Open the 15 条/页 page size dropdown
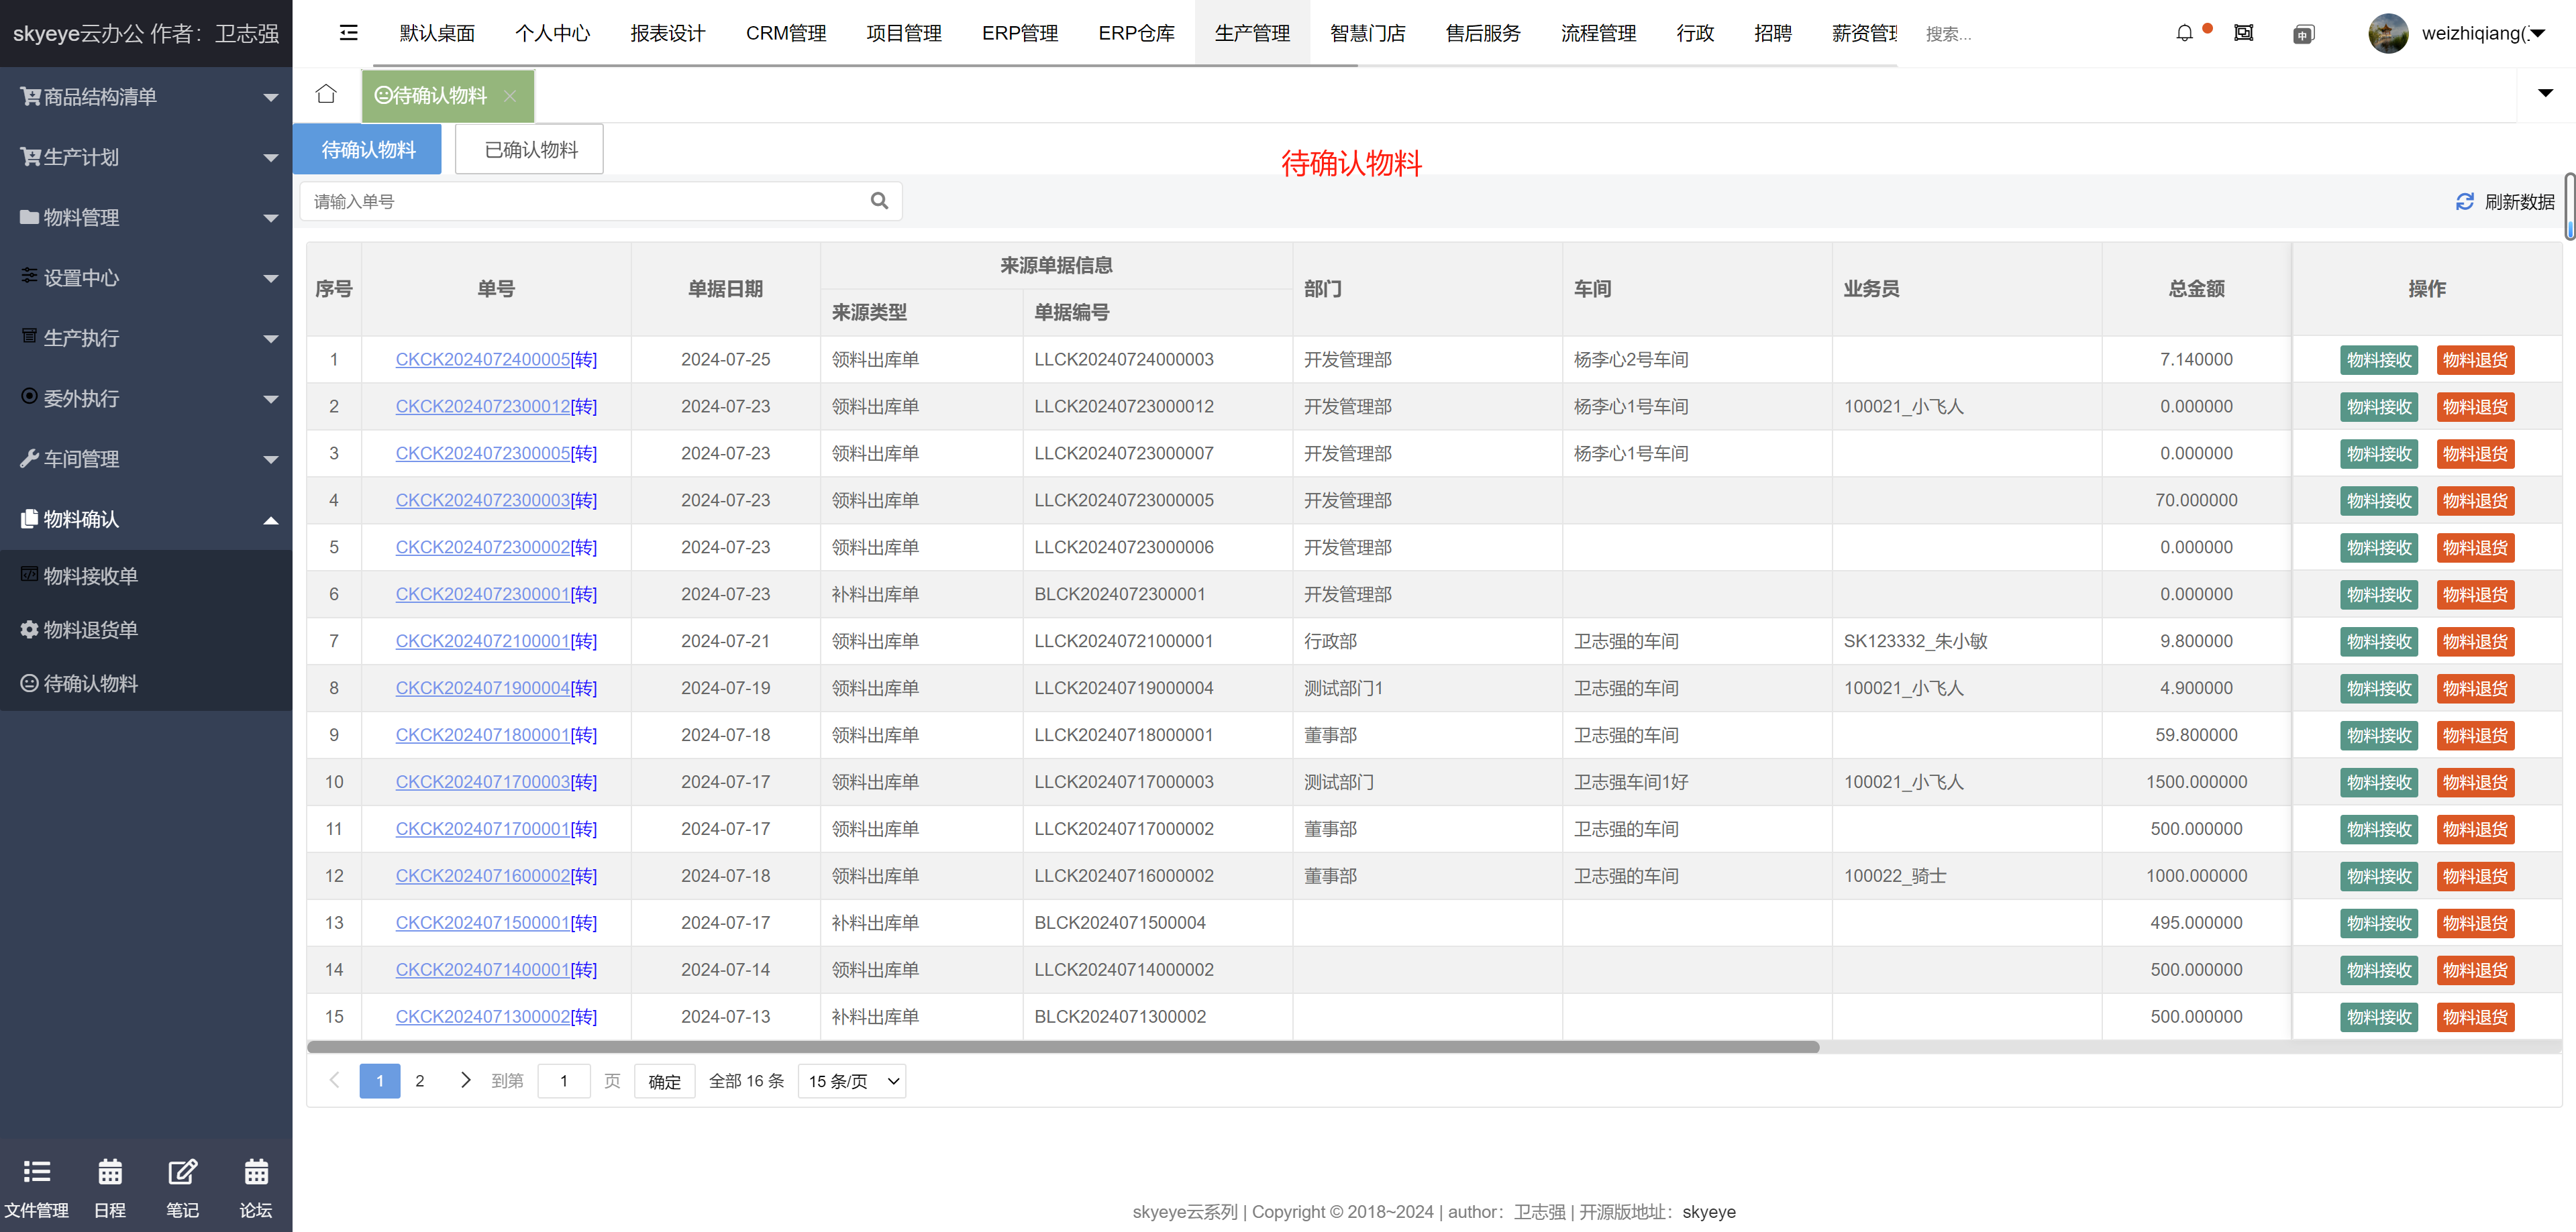This screenshot has width=2576, height=1232. click(852, 1081)
